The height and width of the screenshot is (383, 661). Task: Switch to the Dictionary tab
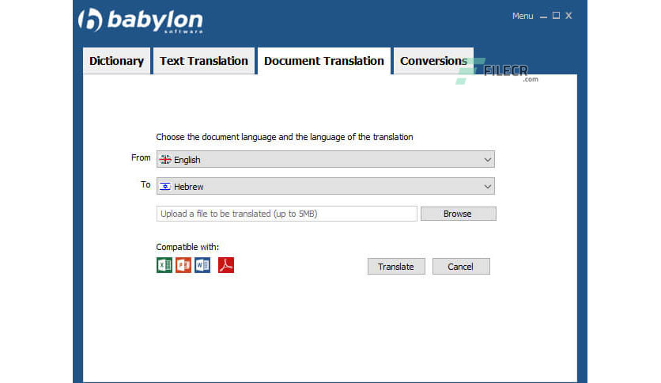pos(116,61)
